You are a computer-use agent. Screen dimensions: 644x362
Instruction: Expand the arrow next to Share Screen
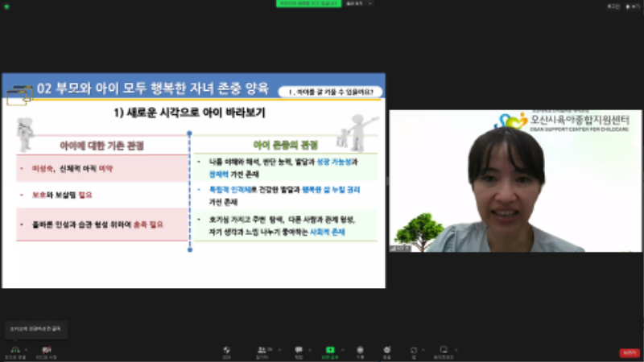point(341,348)
